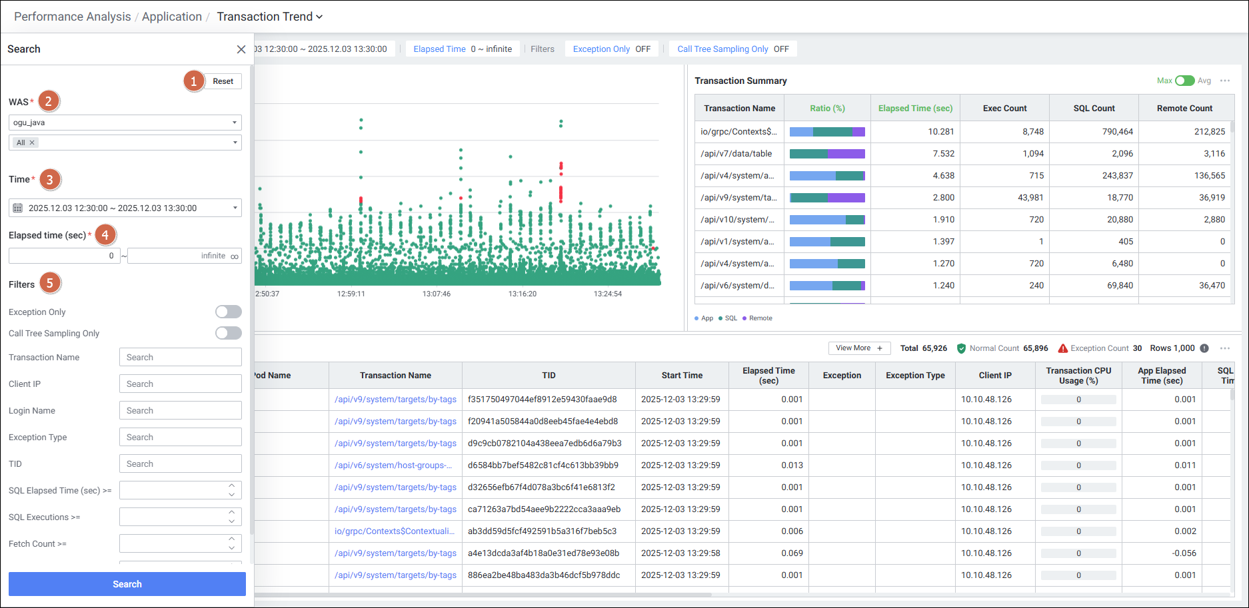Click the ratio bar for /api/v7/data/table

click(827, 154)
